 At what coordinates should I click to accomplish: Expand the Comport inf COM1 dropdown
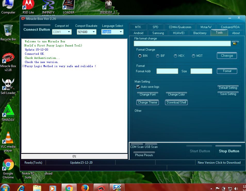coord(69,32)
